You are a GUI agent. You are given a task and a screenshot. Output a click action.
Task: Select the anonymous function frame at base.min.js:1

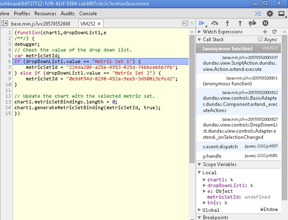point(238,81)
